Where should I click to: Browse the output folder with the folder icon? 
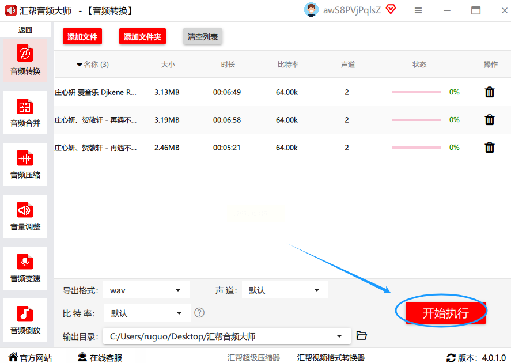click(x=361, y=335)
